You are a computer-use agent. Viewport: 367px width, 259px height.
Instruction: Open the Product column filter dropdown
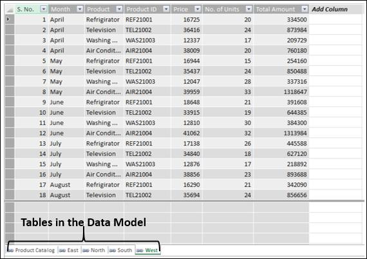pyautogui.click(x=119, y=9)
